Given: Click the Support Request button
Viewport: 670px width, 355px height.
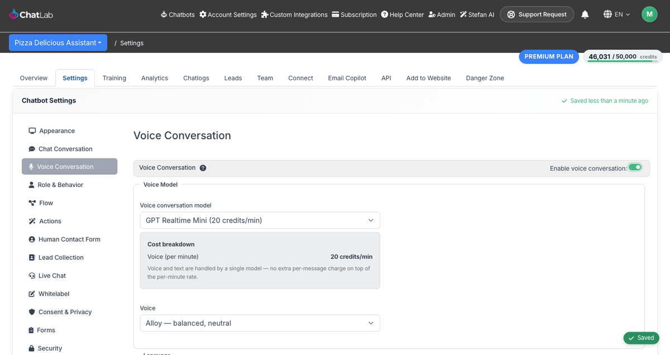Looking at the screenshot, I should pyautogui.click(x=537, y=15).
